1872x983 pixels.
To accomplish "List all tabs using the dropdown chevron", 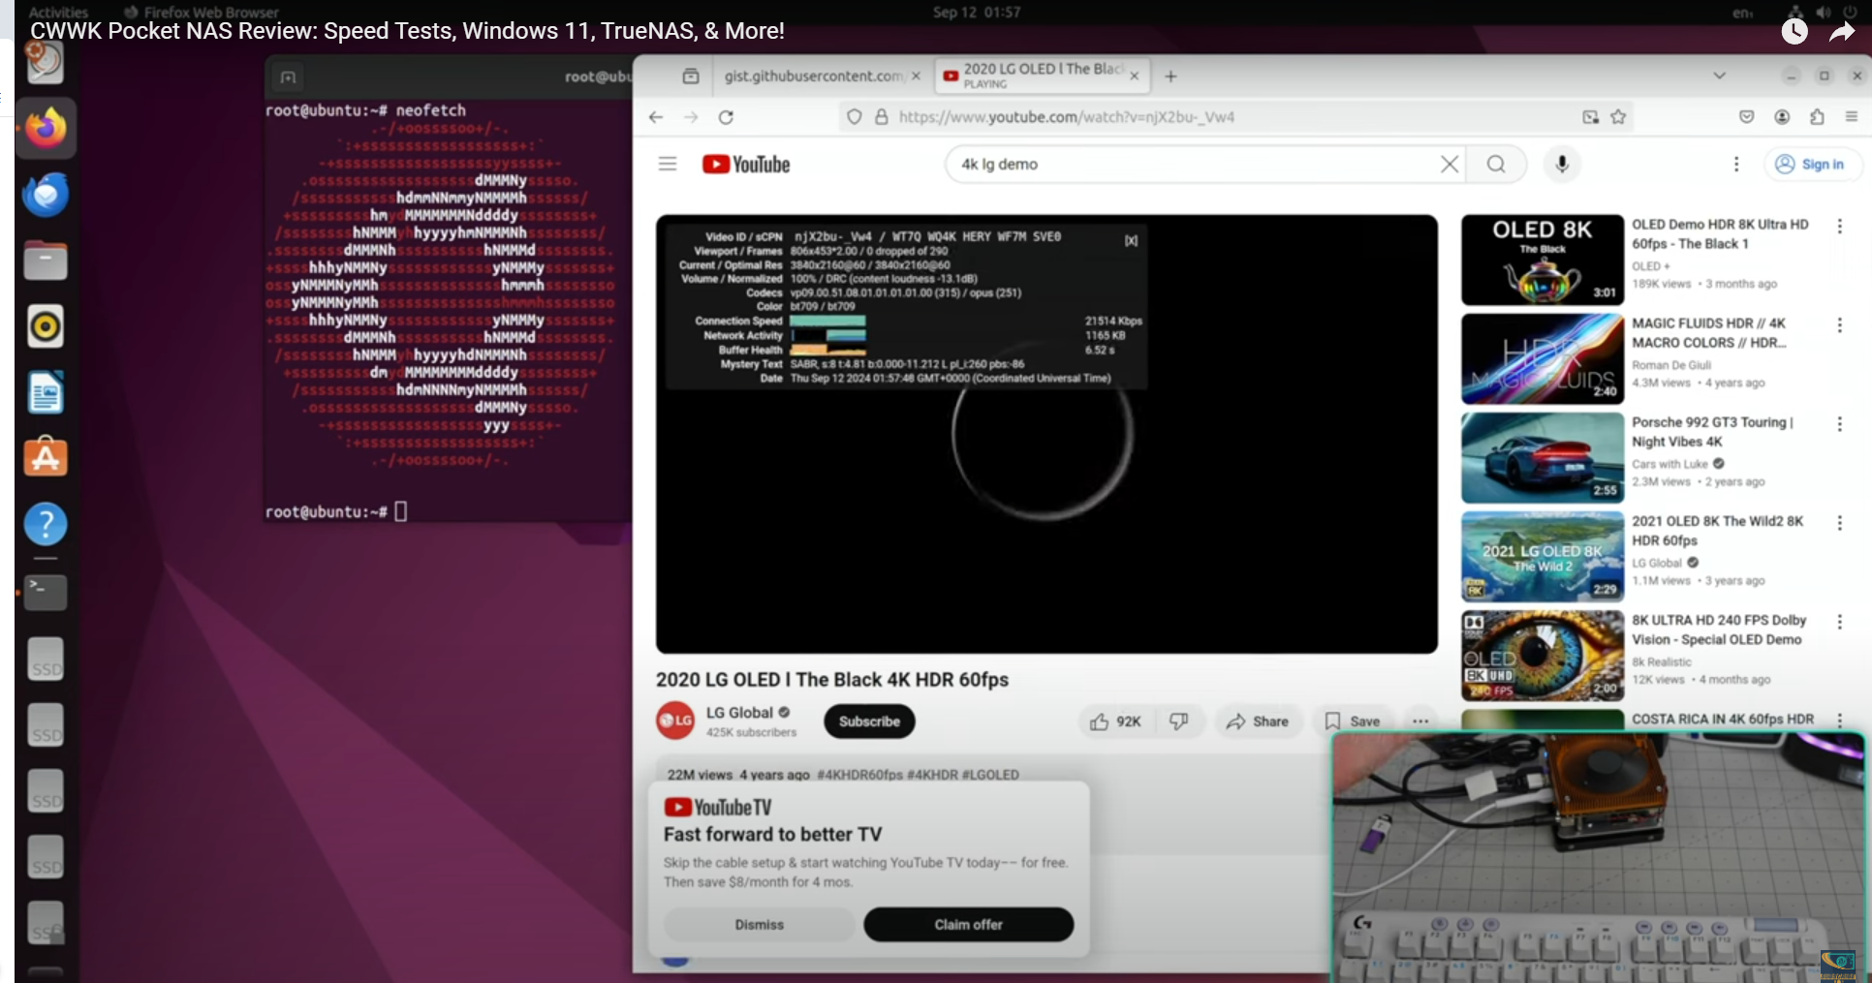I will tap(1720, 76).
